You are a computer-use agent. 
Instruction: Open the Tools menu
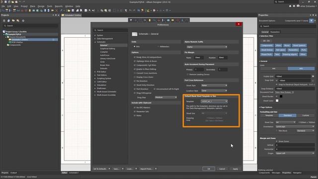(50, 6)
